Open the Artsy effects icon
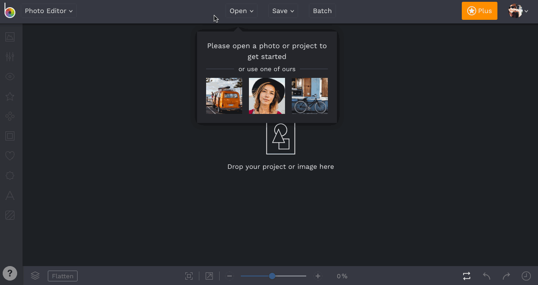The height and width of the screenshot is (285, 538). pyautogui.click(x=10, y=116)
